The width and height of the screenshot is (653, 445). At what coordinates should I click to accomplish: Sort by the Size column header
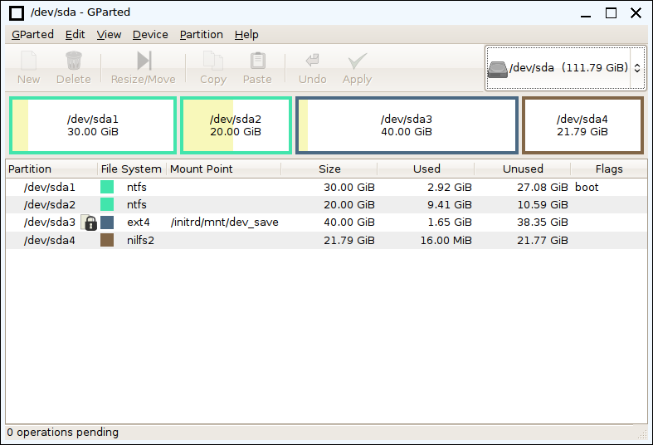(x=329, y=169)
